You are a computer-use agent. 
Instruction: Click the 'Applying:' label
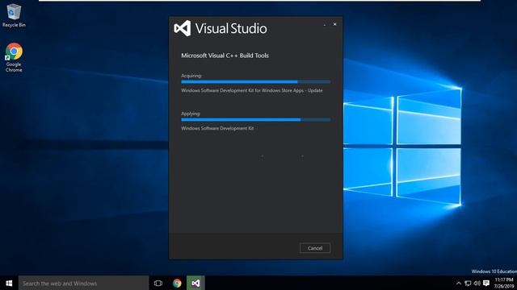click(x=191, y=114)
